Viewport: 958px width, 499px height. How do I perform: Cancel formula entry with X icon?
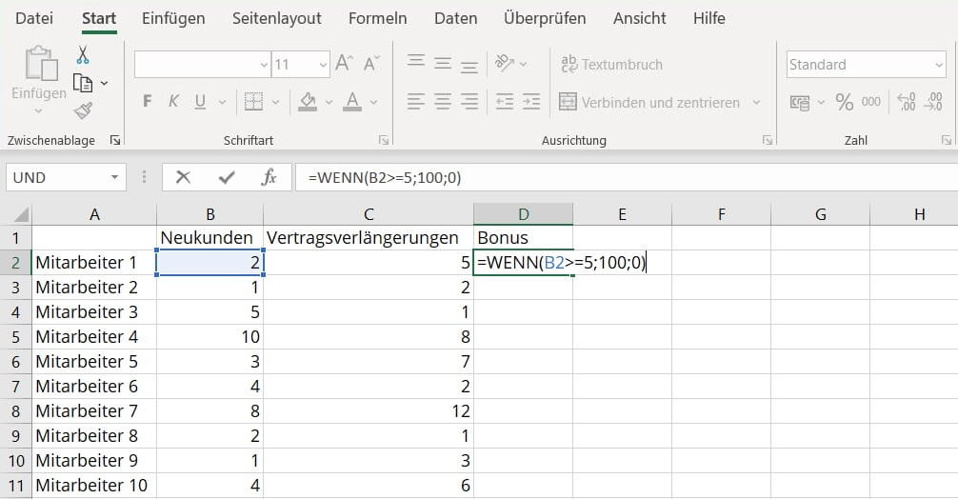[183, 177]
